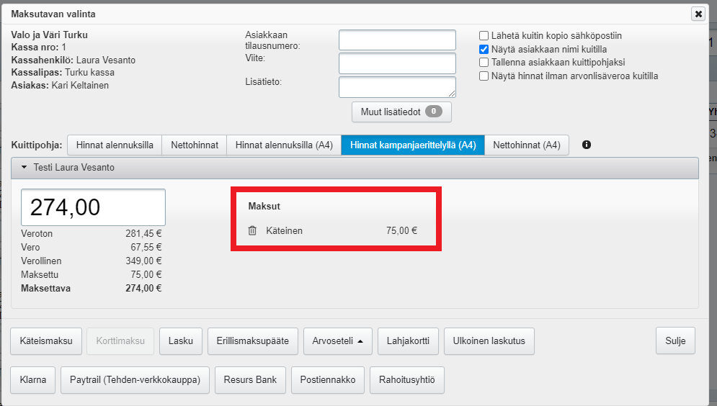Click the payment amount field showing 274,00
717x406 pixels.
94,208
